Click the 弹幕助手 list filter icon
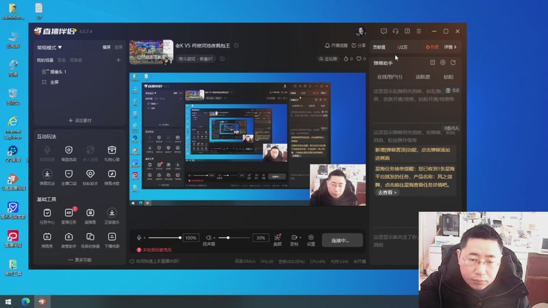Image resolution: width=548 pixels, height=308 pixels. point(433,62)
